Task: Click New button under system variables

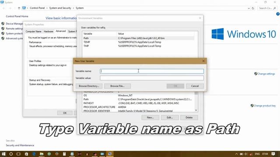Action: 150,117
